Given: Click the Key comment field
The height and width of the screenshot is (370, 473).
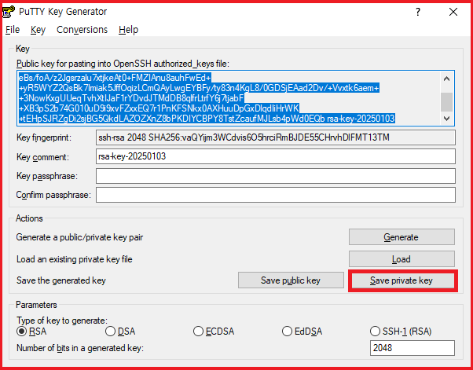Looking at the screenshot, I should pos(276,156).
